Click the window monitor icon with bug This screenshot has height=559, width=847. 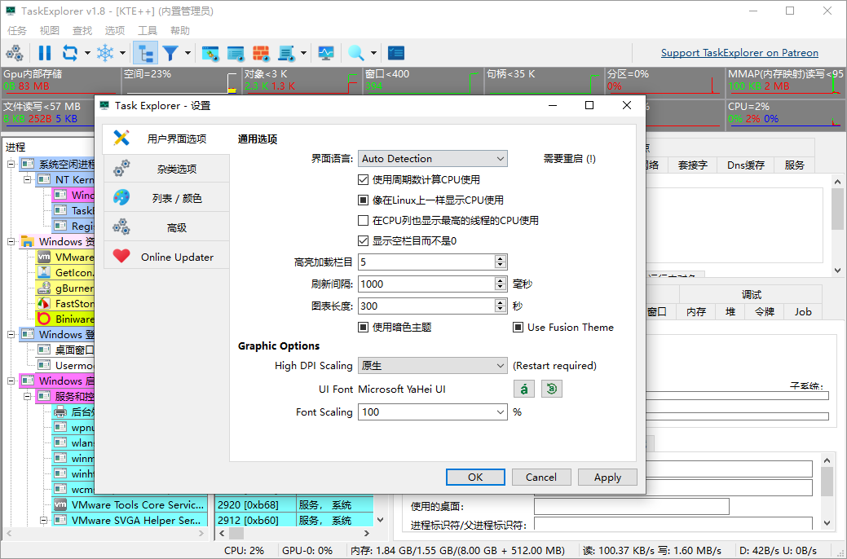[210, 53]
